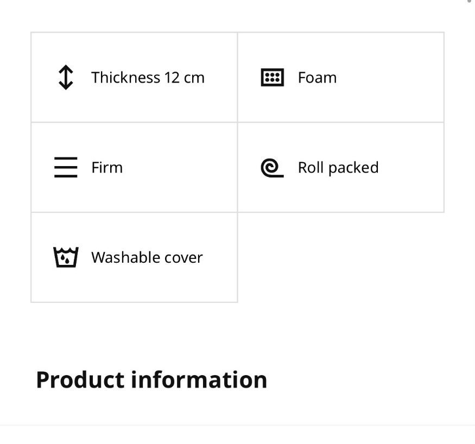The height and width of the screenshot is (444, 475).
Task: Click the 'cm' unit in thickness label
Action: [x=194, y=79]
